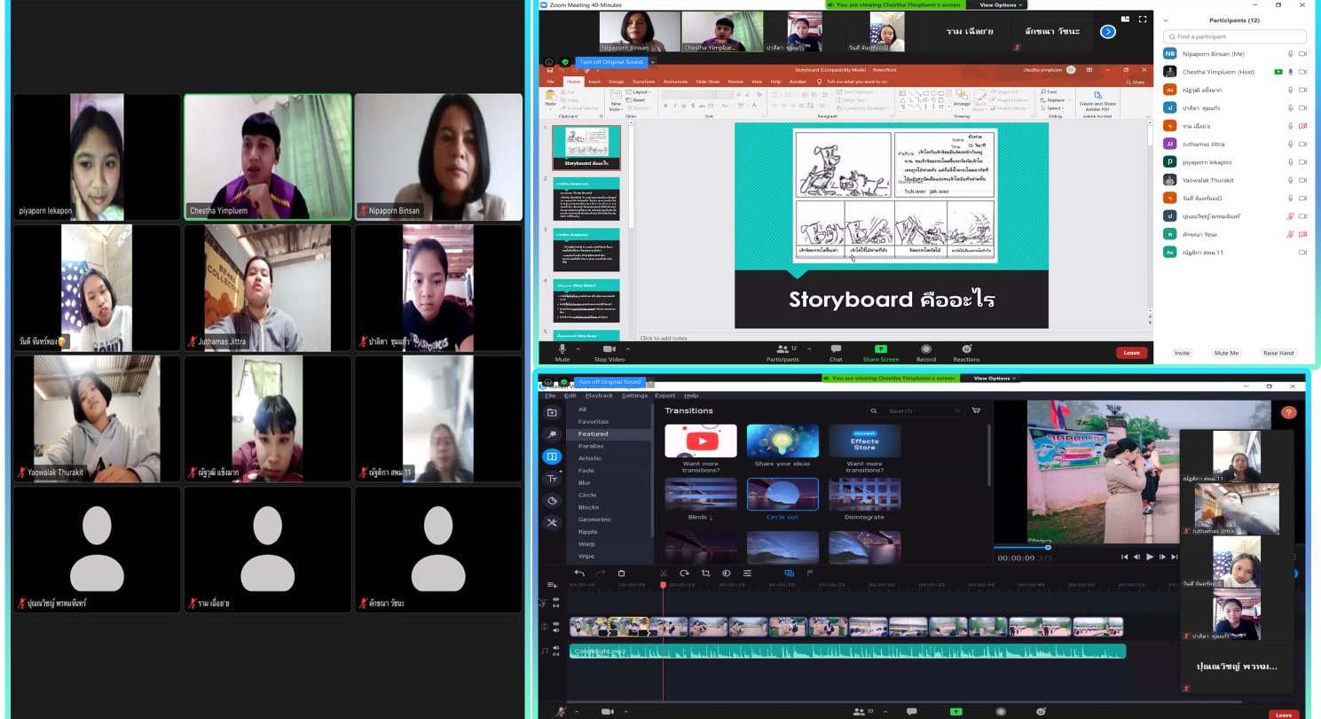This screenshot has width=1321, height=719.
Task: Click the Movavi preview playback progress slider
Action: click(1048, 547)
